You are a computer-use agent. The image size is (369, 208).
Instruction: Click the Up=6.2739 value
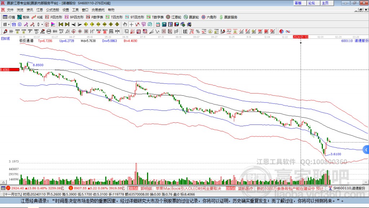[x=67, y=41]
